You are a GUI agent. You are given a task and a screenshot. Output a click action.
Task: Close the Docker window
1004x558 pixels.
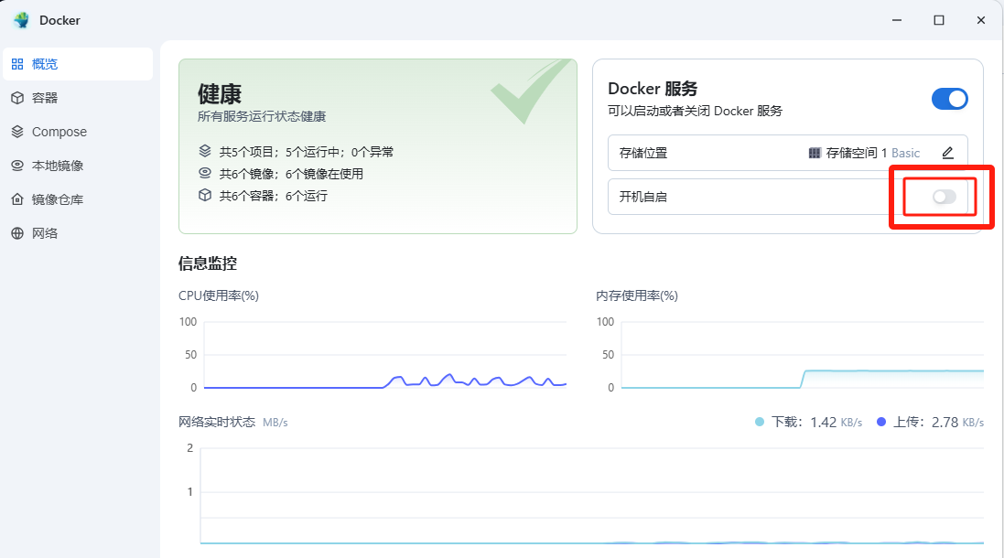tap(980, 20)
